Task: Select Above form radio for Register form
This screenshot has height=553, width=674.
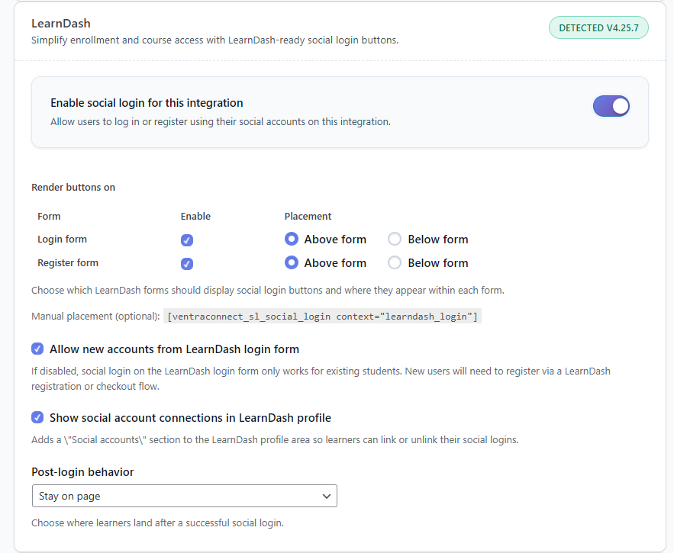Action: click(292, 263)
